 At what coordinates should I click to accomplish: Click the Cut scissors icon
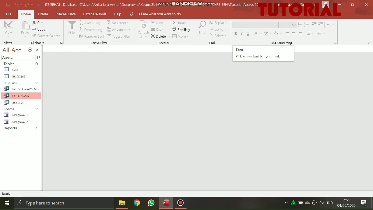coord(34,22)
